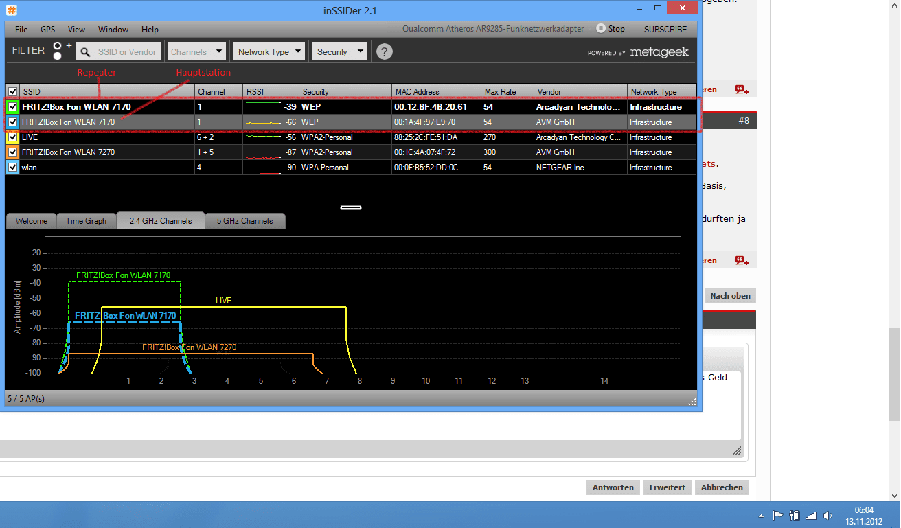Image resolution: width=901 pixels, height=528 pixels.
Task: Click the Erweitert button in forum
Action: [668, 487]
